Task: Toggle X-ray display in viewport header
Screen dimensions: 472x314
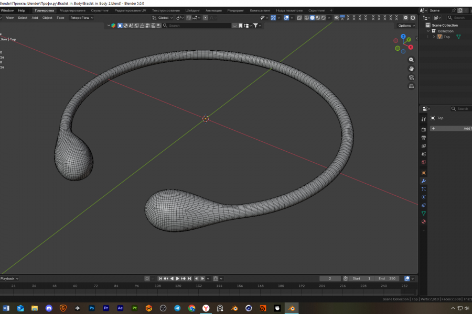Action: [299, 18]
